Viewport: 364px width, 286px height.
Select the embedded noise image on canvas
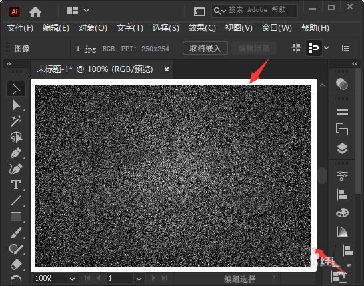[173, 176]
